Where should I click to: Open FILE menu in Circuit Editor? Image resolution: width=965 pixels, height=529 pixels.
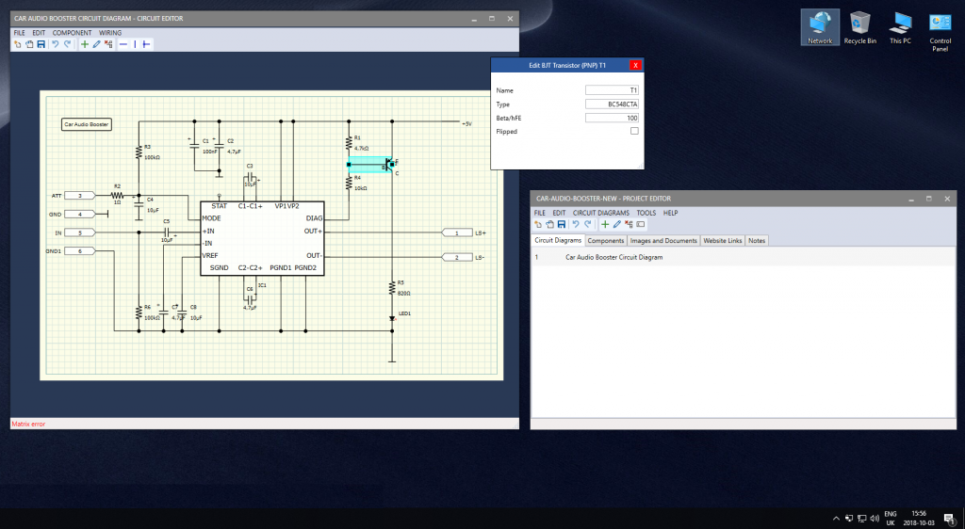20,33
